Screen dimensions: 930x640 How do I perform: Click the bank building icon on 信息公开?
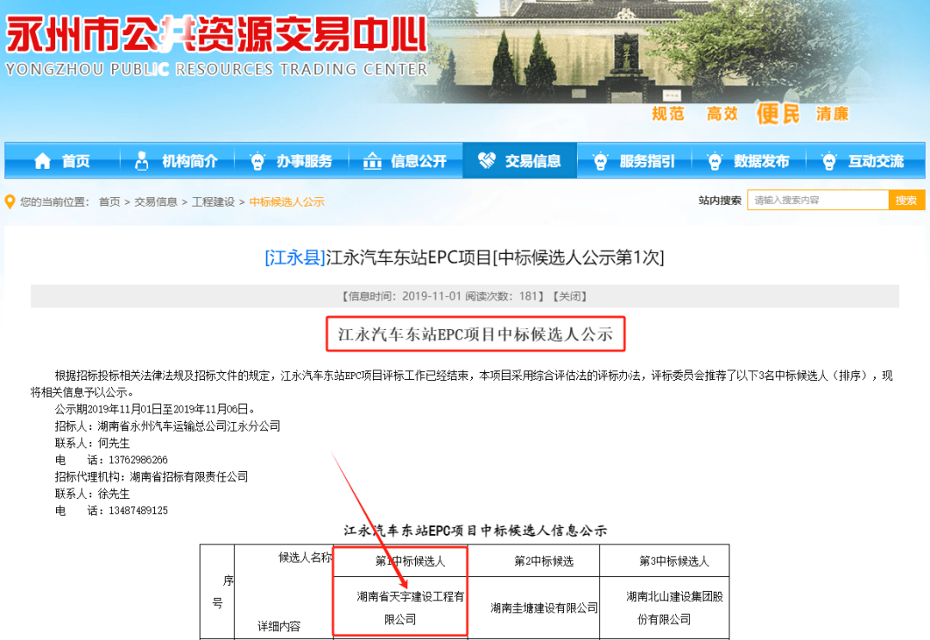tap(372, 160)
